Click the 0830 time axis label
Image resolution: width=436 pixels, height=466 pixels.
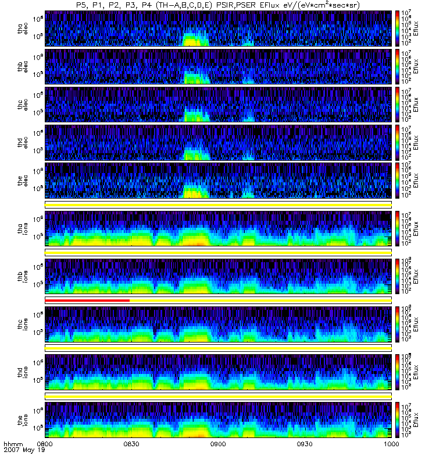point(131,444)
